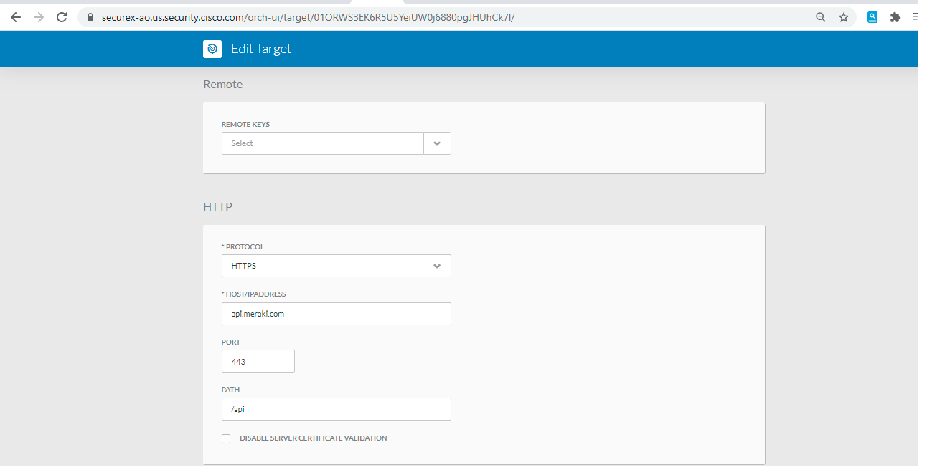The width and height of the screenshot is (927, 470).
Task: Click the Edit Target page title
Action: 261,49
